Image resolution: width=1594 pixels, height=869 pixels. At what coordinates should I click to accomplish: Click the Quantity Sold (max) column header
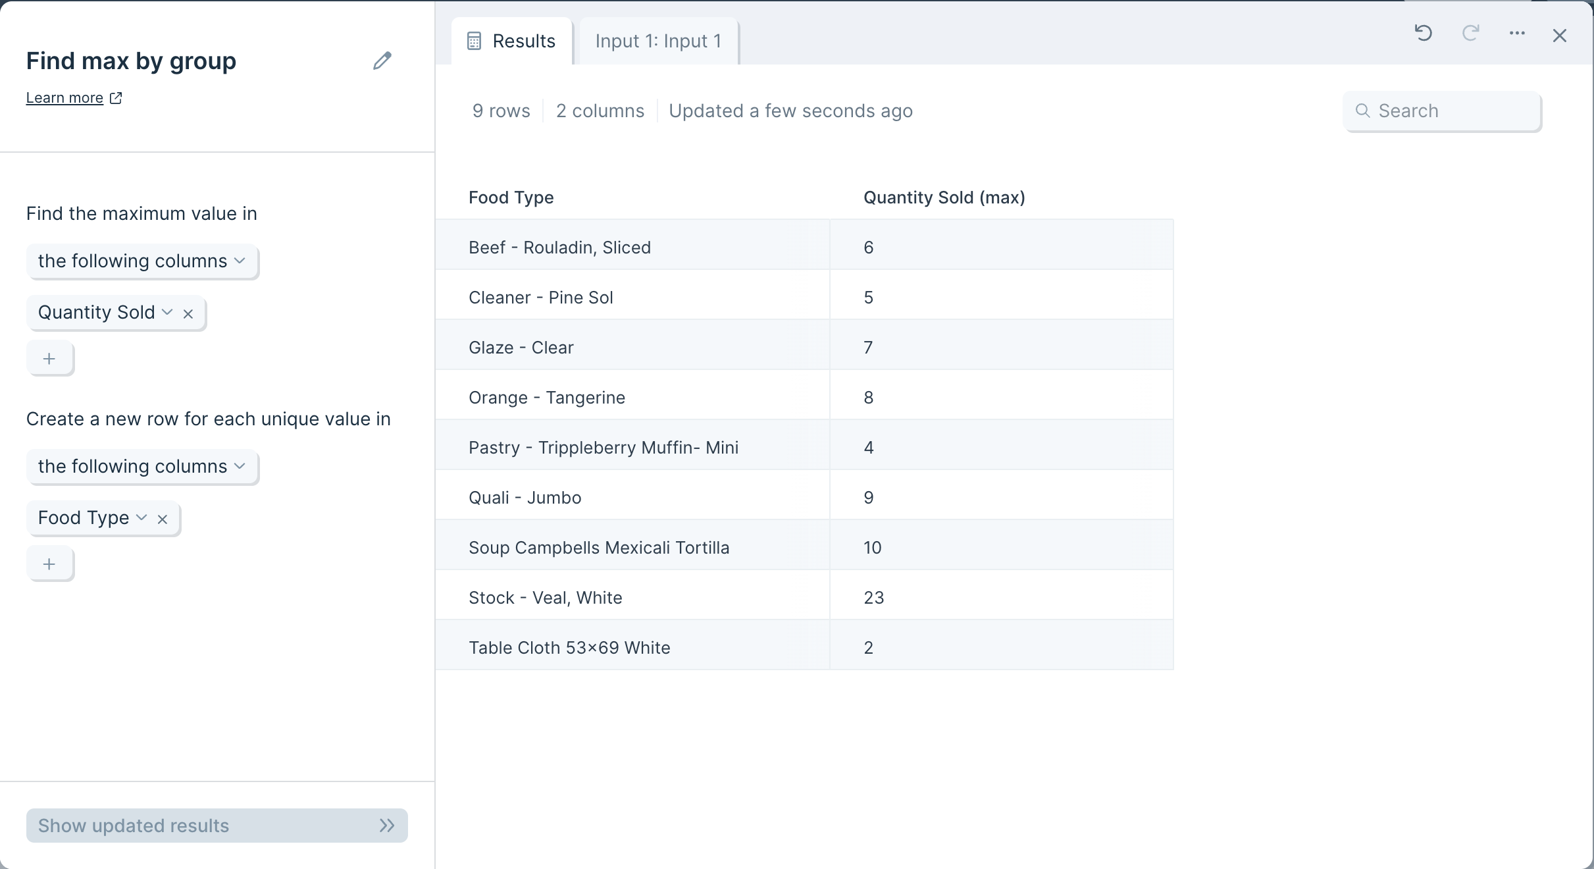944,197
